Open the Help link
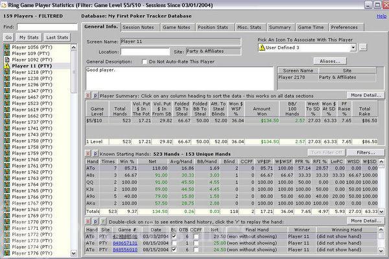 point(382,16)
